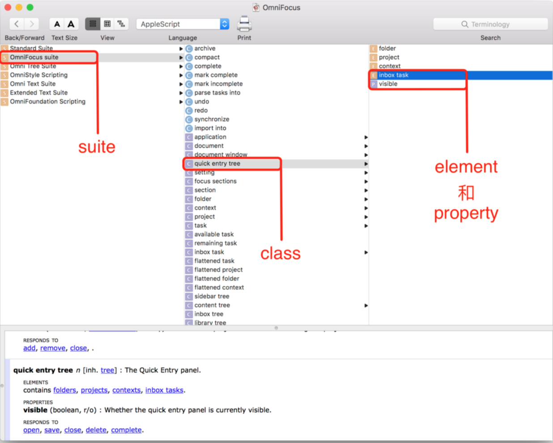Click the Print printer icon
553x443 pixels.
pos(244,24)
